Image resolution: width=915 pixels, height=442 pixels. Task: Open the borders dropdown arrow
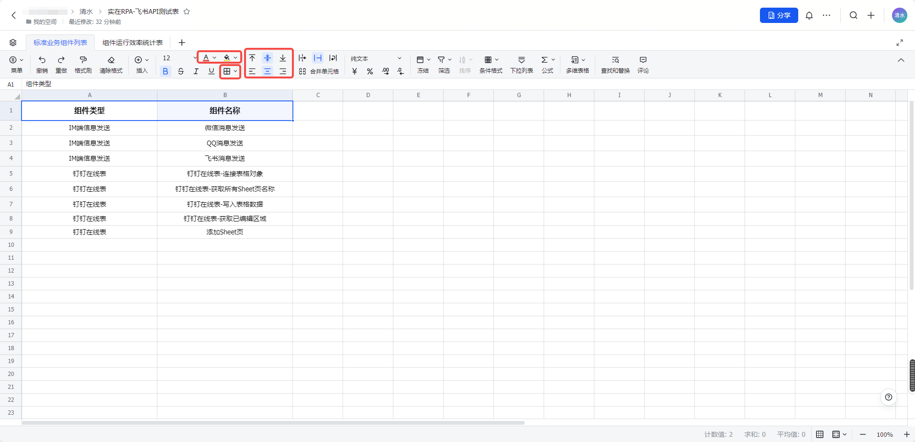(x=235, y=71)
